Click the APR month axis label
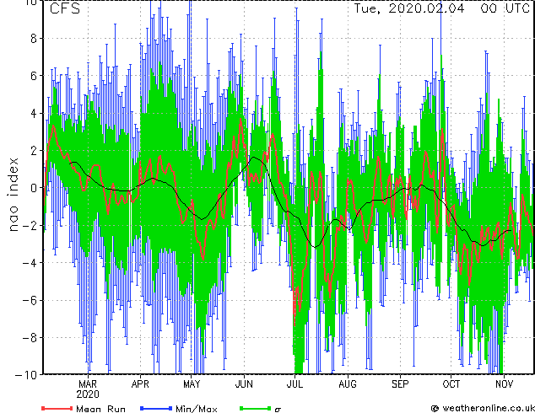The width and height of the screenshot is (535, 413). click(140, 384)
